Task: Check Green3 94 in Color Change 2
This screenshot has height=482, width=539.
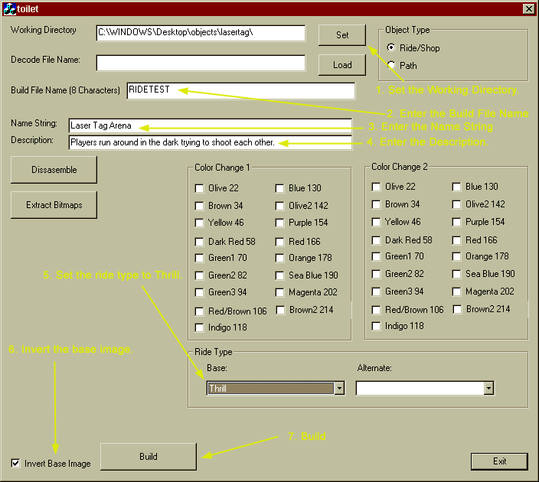Action: pyautogui.click(x=376, y=291)
